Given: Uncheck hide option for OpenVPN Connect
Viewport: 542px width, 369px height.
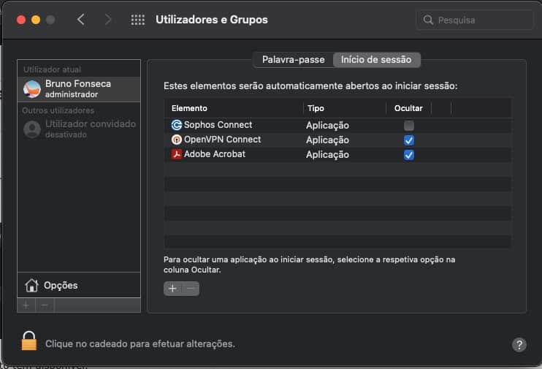Looking at the screenshot, I should click(x=409, y=140).
